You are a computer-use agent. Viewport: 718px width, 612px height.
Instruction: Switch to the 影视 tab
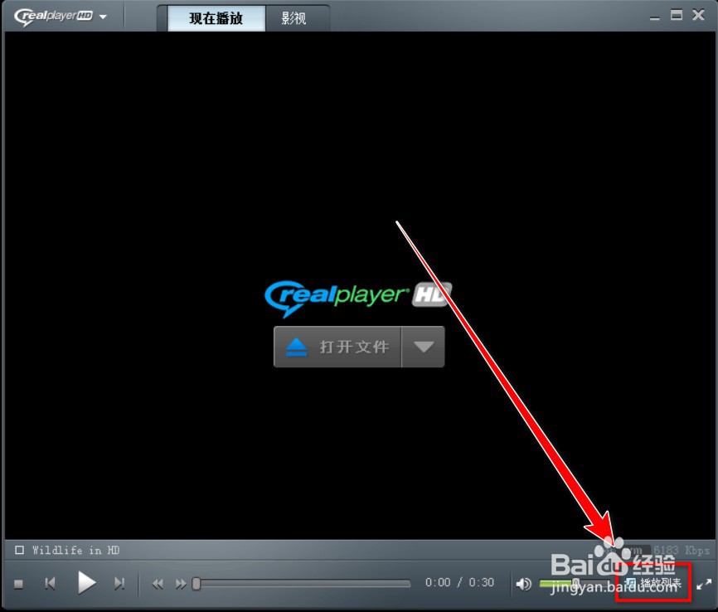coord(294,18)
